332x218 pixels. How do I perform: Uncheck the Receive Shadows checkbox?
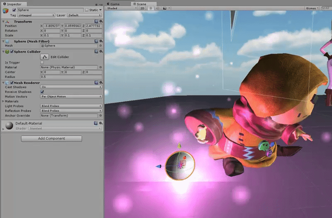pos(42,92)
